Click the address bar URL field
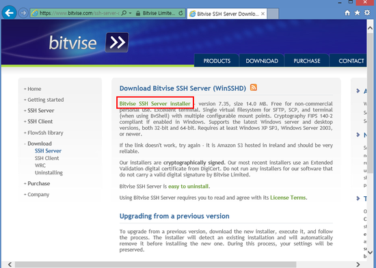The width and height of the screenshot is (376, 268). pyautogui.click(x=79, y=13)
